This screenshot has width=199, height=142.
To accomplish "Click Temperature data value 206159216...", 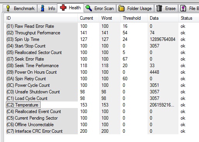I will (x=162, y=105).
